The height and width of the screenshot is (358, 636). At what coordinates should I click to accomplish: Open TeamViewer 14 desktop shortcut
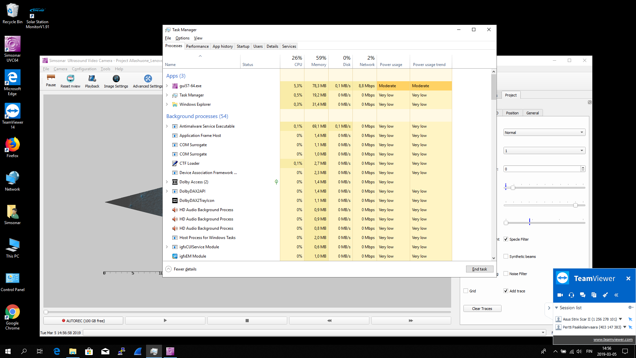point(13,116)
